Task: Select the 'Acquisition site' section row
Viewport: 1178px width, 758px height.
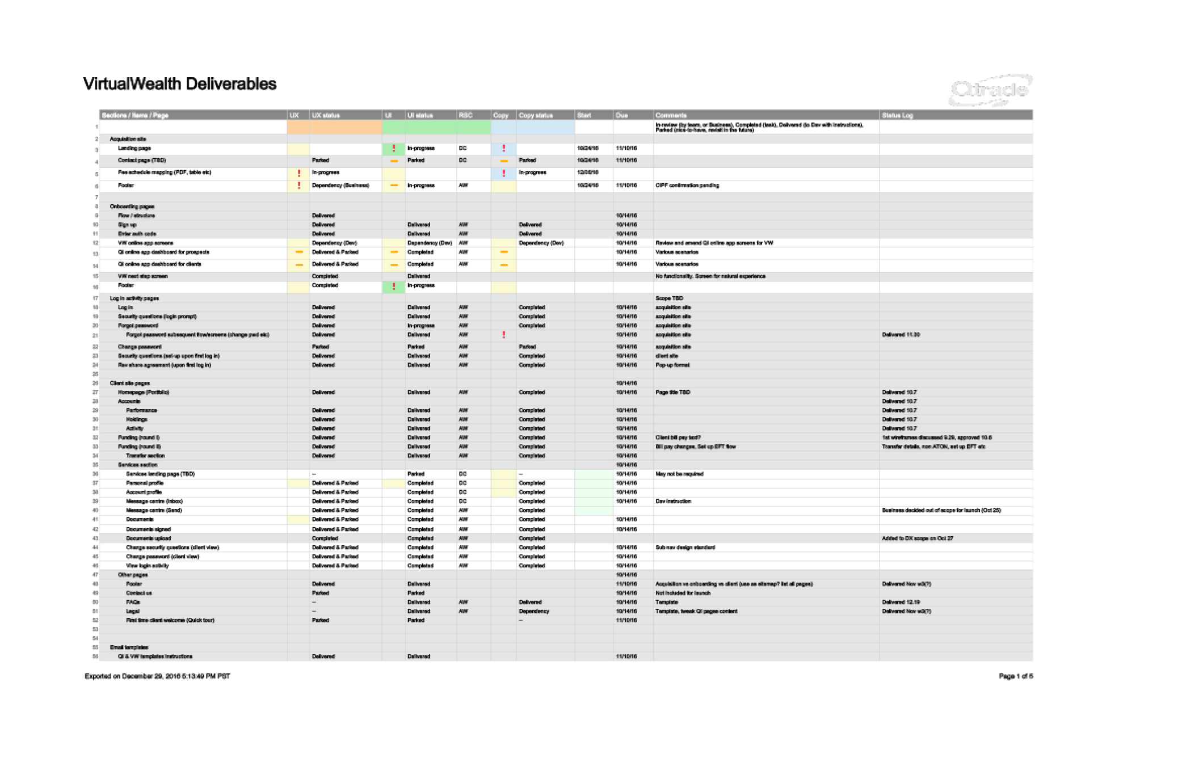Action: click(x=566, y=139)
